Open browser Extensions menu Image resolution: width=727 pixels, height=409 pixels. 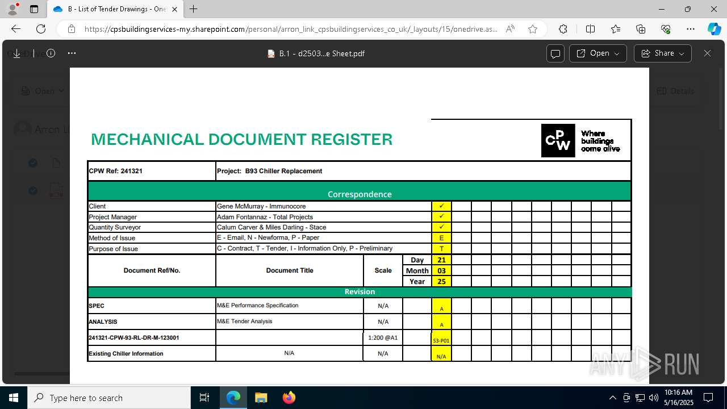563,29
